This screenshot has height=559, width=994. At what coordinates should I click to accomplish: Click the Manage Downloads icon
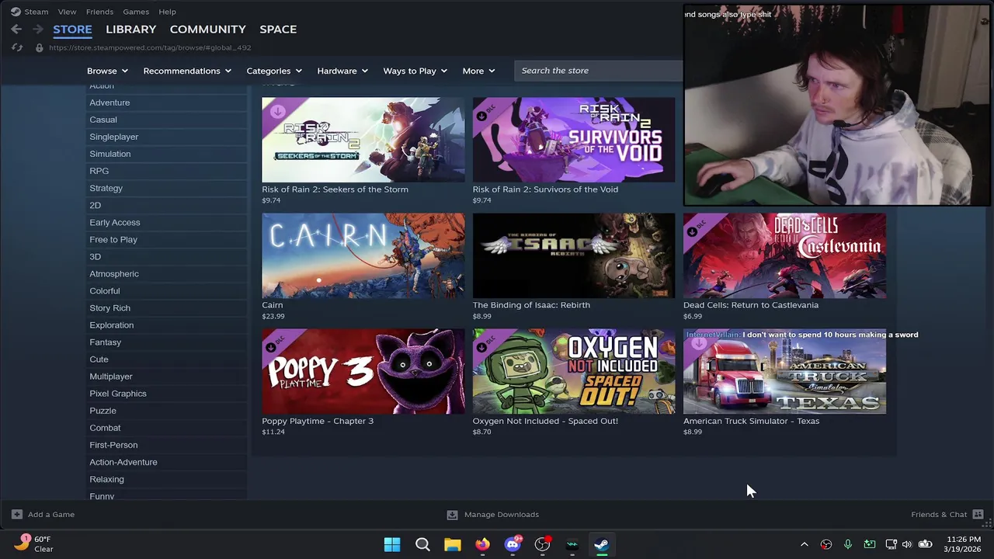click(452, 514)
